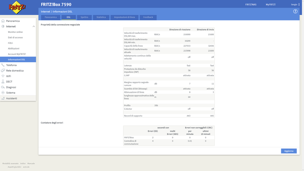This screenshot has height=171, width=304.
Task: Open the FRITZ!NAS link
Action: [x=251, y=4]
